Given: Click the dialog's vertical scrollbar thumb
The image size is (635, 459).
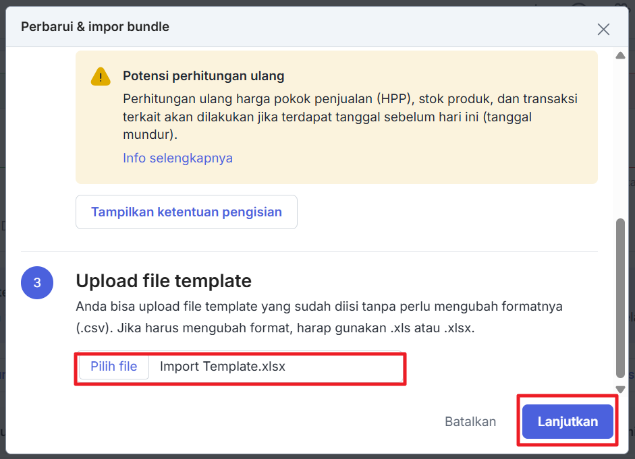Looking at the screenshot, I should 621,297.
